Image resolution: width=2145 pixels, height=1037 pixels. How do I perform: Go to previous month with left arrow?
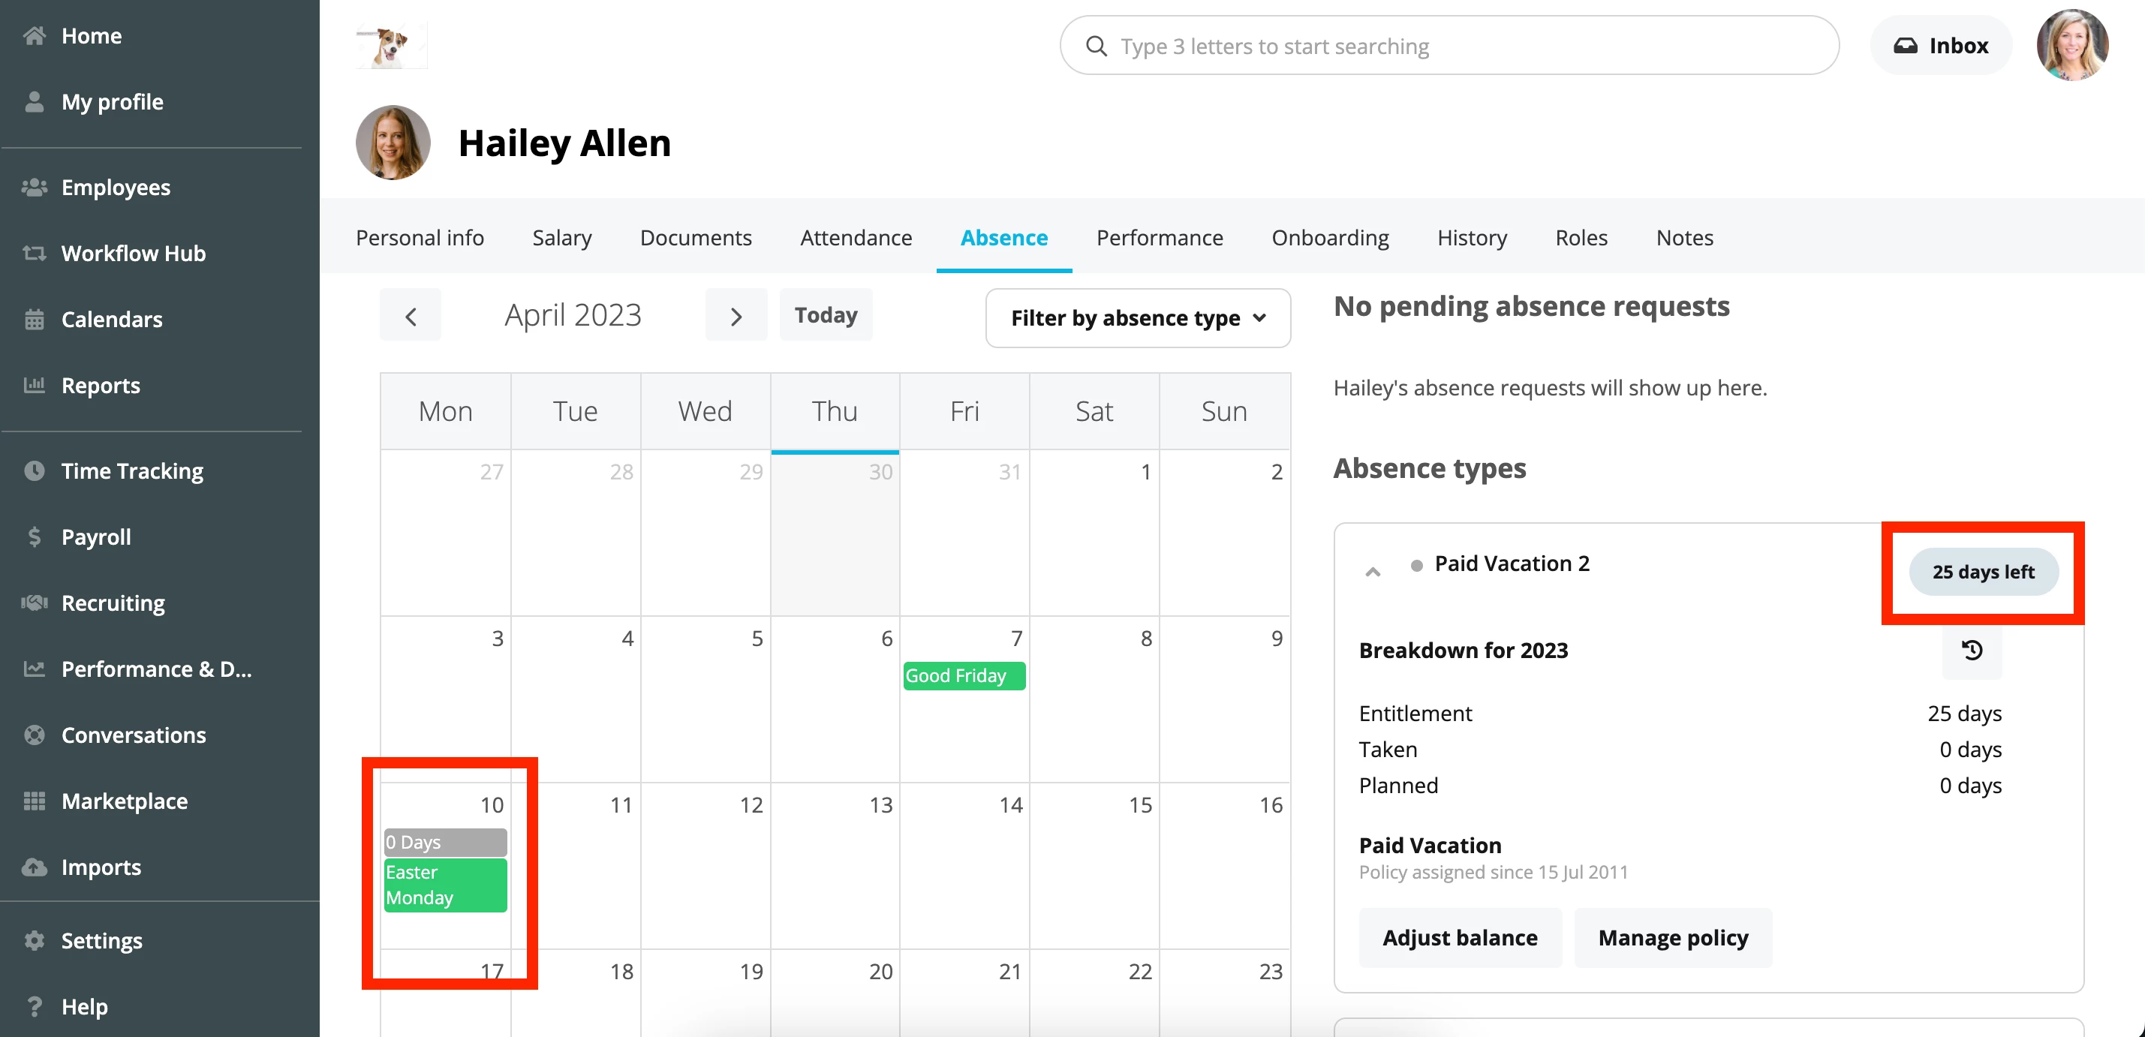pyautogui.click(x=411, y=315)
